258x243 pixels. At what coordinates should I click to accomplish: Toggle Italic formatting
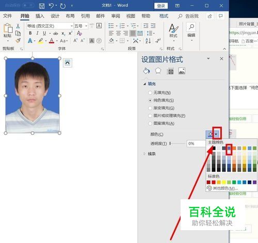point(37,33)
